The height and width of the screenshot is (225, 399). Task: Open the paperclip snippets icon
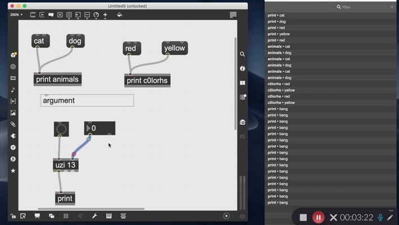coord(13,124)
